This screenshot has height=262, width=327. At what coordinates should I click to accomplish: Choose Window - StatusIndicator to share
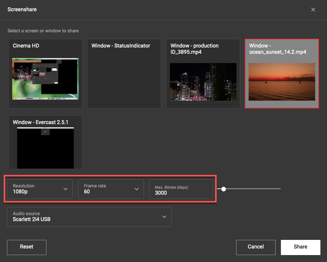click(124, 74)
